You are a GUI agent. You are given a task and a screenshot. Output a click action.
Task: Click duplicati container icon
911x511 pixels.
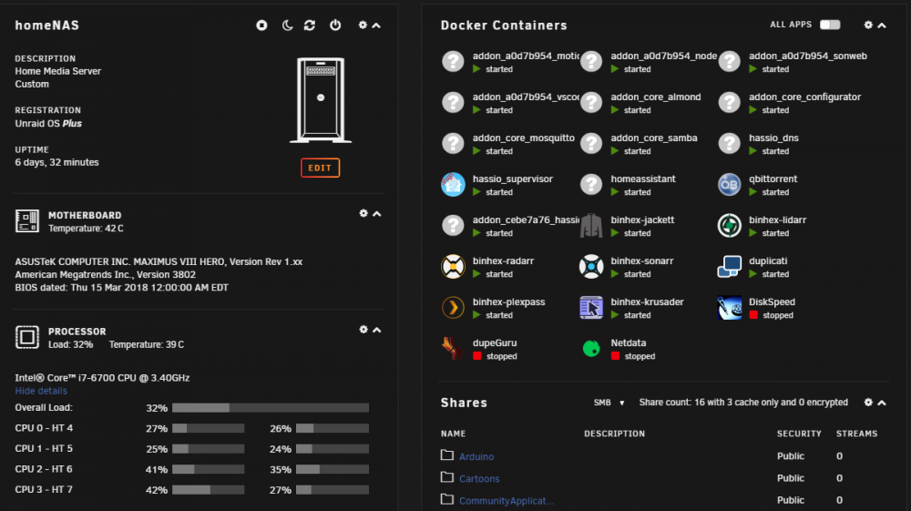point(729,267)
